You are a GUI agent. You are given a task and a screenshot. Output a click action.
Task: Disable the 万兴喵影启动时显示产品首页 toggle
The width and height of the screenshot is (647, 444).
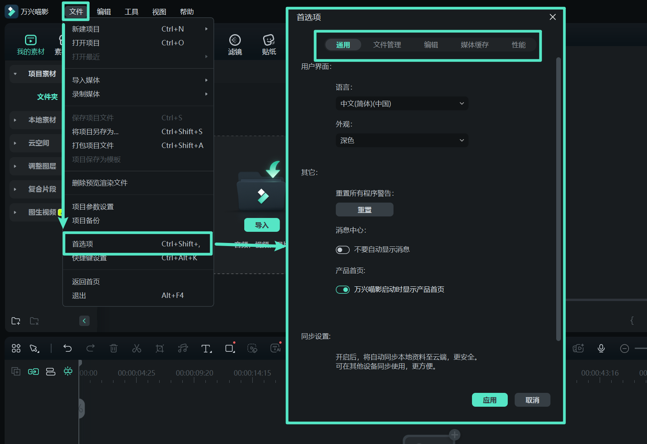342,289
